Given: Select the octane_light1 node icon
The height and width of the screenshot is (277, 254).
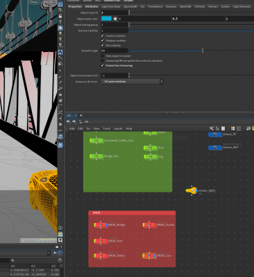Looking at the screenshot, I should pyautogui.click(x=192, y=190).
